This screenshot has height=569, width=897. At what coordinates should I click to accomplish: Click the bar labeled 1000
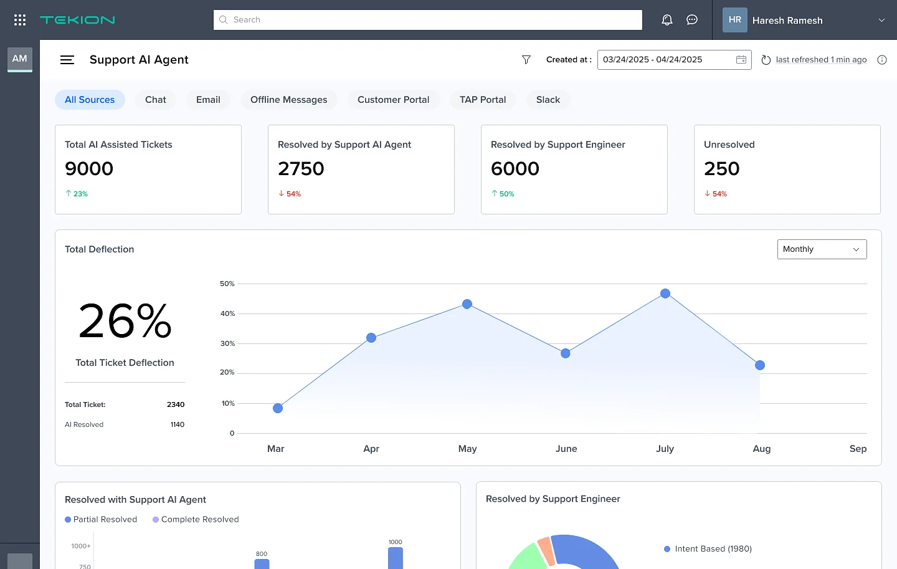(x=396, y=558)
